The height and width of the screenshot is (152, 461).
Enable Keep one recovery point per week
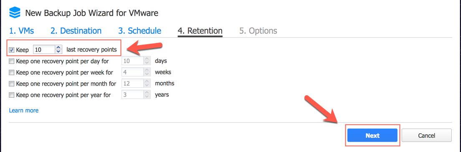pyautogui.click(x=11, y=72)
